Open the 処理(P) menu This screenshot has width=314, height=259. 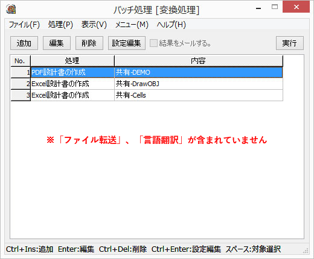(60, 25)
